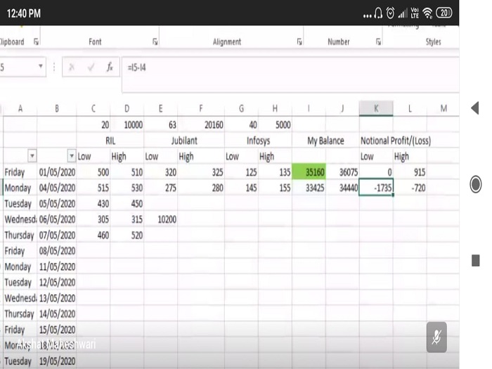Select the date cell 04/05/2020
This screenshot has width=492, height=369.
coord(57,188)
